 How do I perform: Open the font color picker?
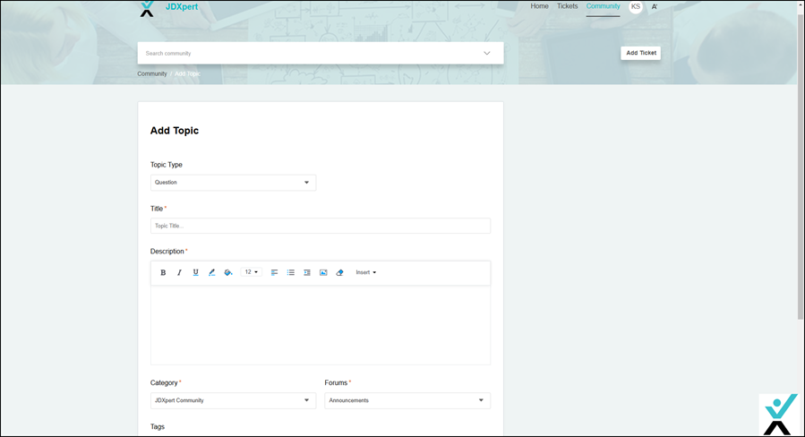[212, 272]
